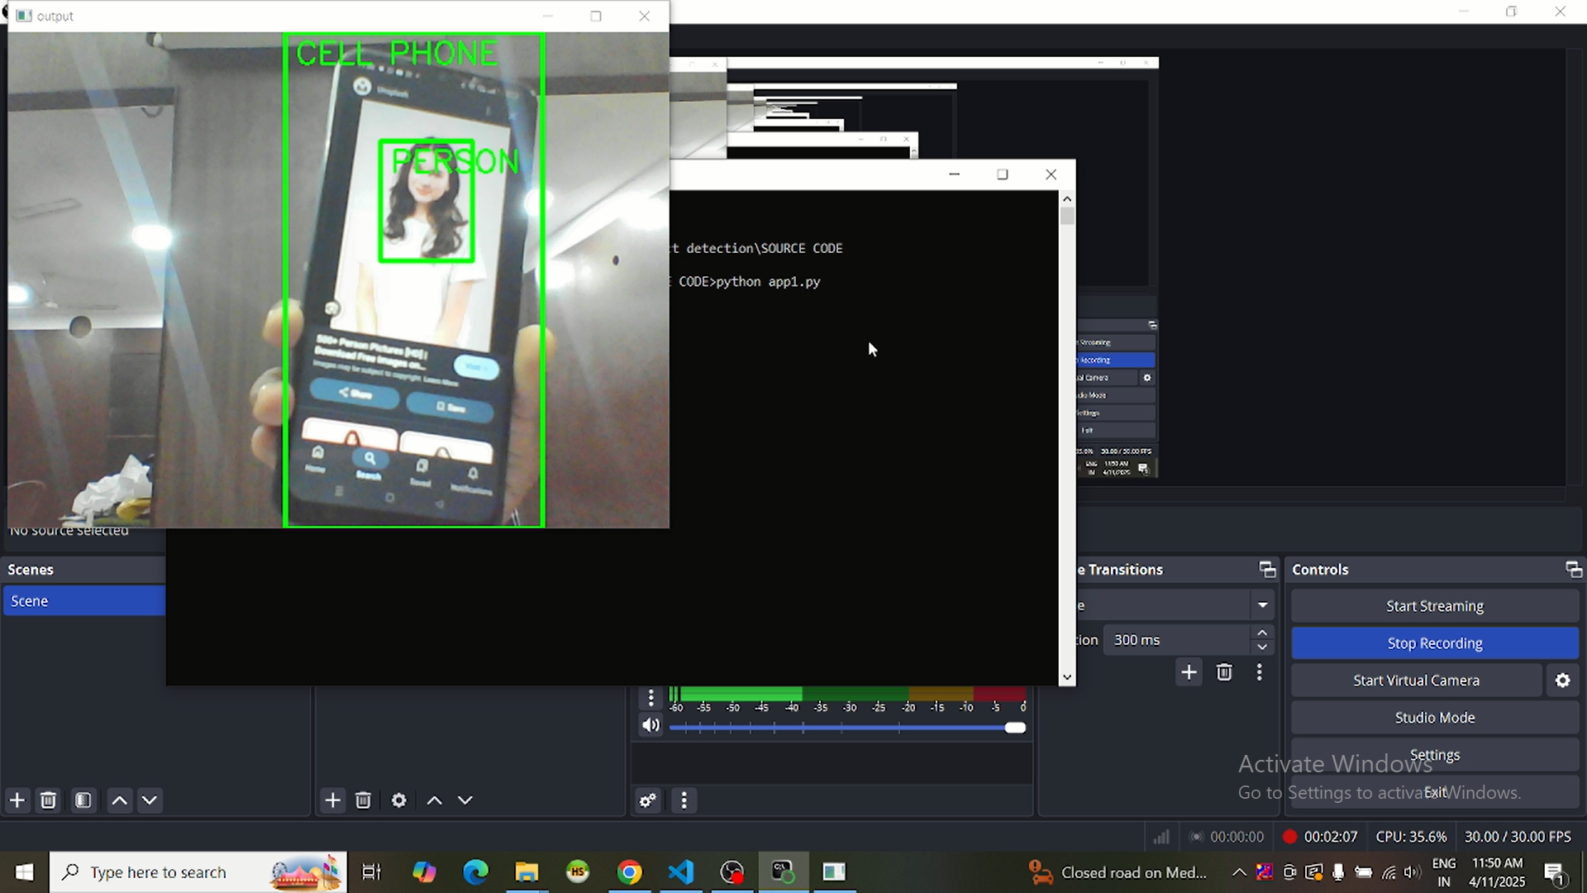This screenshot has width=1587, height=893.
Task: Mute the audio speaker icon in mixer
Action: (651, 726)
